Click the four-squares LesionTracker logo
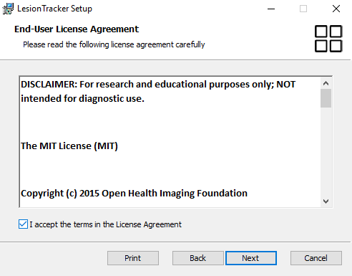 click(328, 39)
